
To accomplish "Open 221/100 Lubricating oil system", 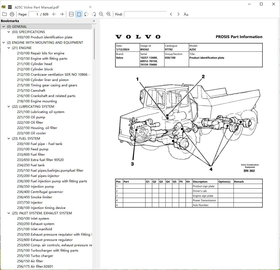I will point(41,112).
